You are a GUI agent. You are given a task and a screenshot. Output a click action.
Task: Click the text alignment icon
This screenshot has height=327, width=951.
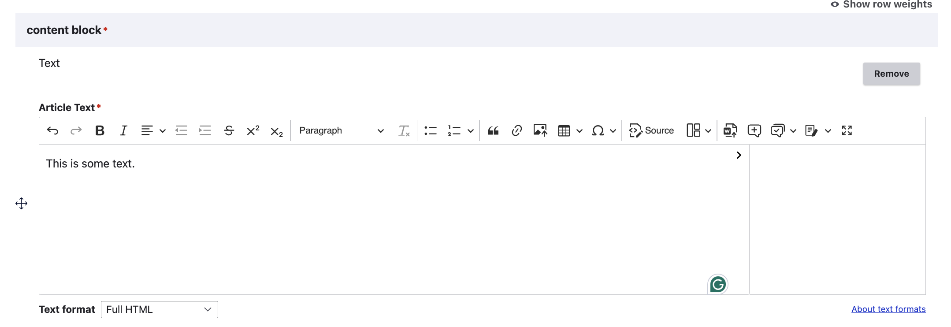click(147, 130)
